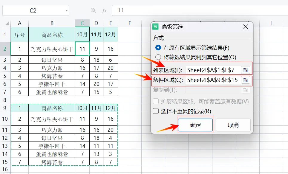288x174 pixels.
Task: Click the zoom magnifier icon beside formula bar
Action: click(93, 10)
